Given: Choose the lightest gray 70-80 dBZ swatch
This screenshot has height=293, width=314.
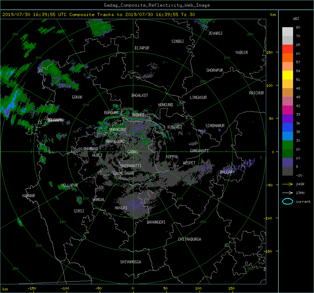Looking at the screenshot, I should pos(287,31).
